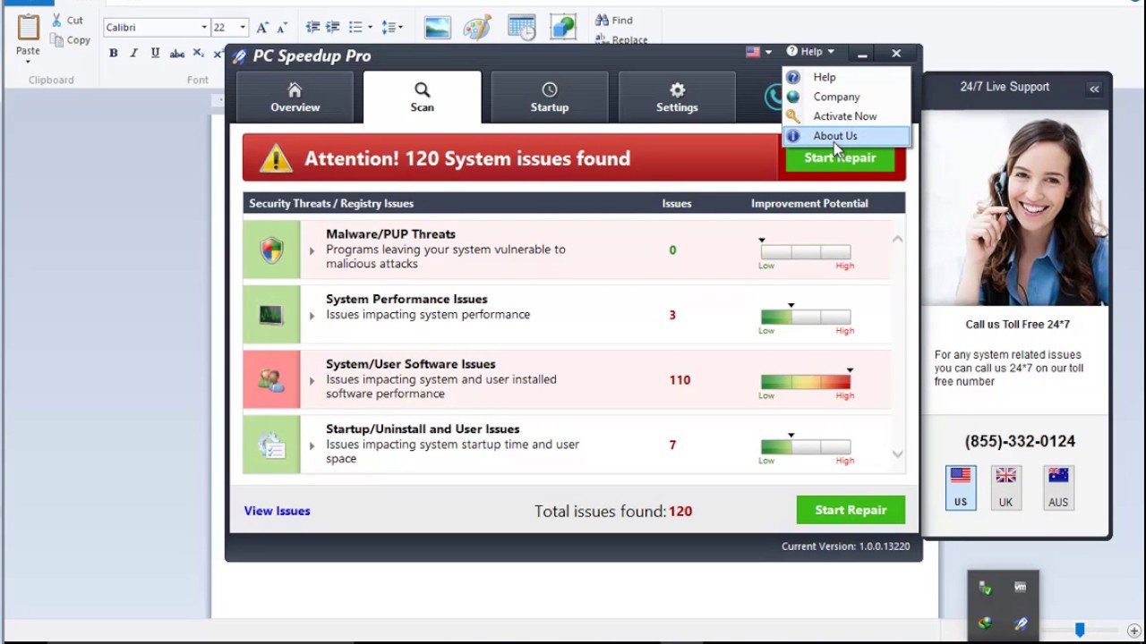This screenshot has height=644, width=1146.
Task: Toggle Subscript formatting in WordPad
Action: [x=198, y=54]
